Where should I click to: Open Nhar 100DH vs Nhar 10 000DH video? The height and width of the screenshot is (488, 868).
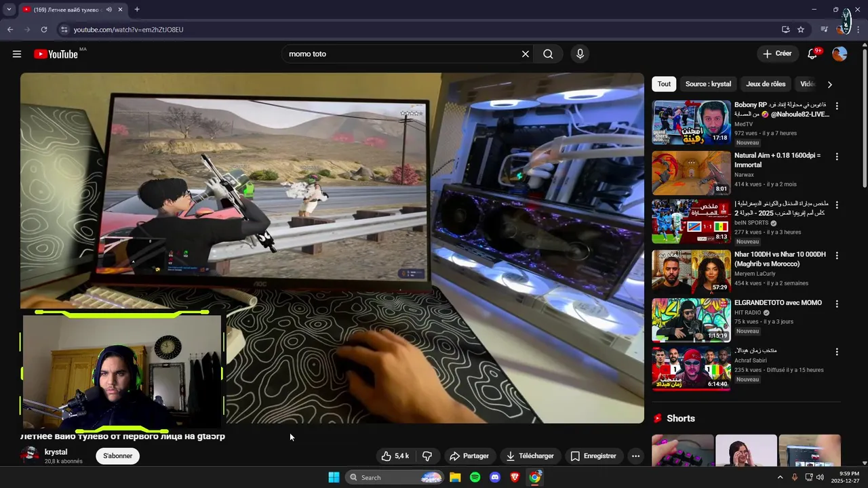(780, 259)
